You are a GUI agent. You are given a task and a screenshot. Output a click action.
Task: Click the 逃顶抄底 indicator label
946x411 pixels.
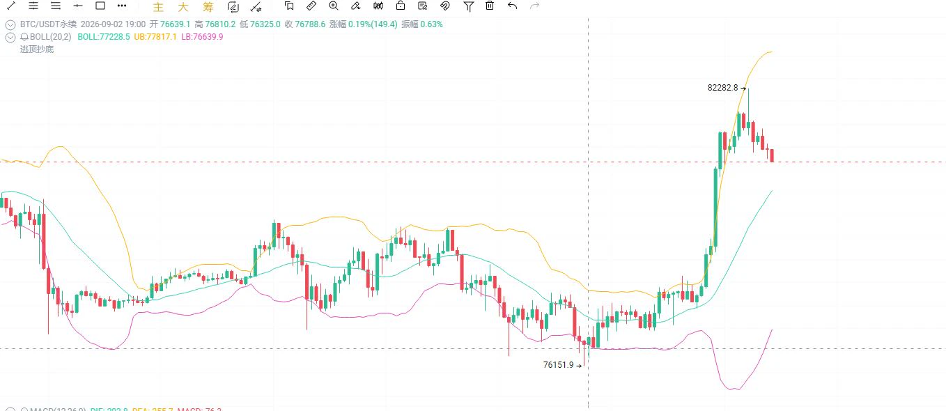coord(37,49)
